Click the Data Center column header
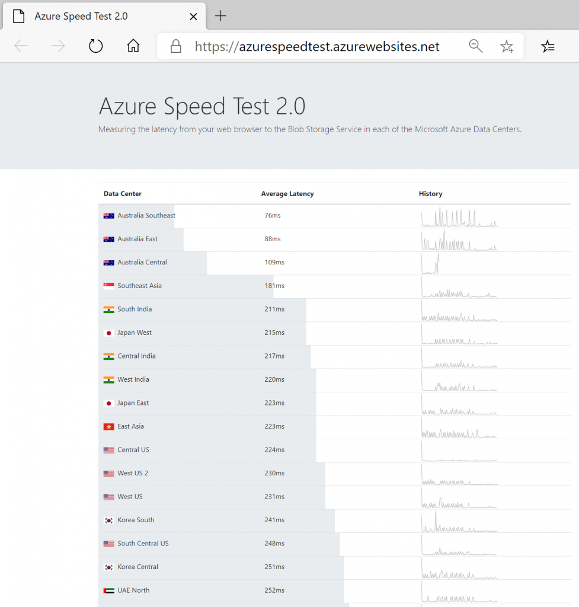The height and width of the screenshot is (607, 579). pos(123,194)
